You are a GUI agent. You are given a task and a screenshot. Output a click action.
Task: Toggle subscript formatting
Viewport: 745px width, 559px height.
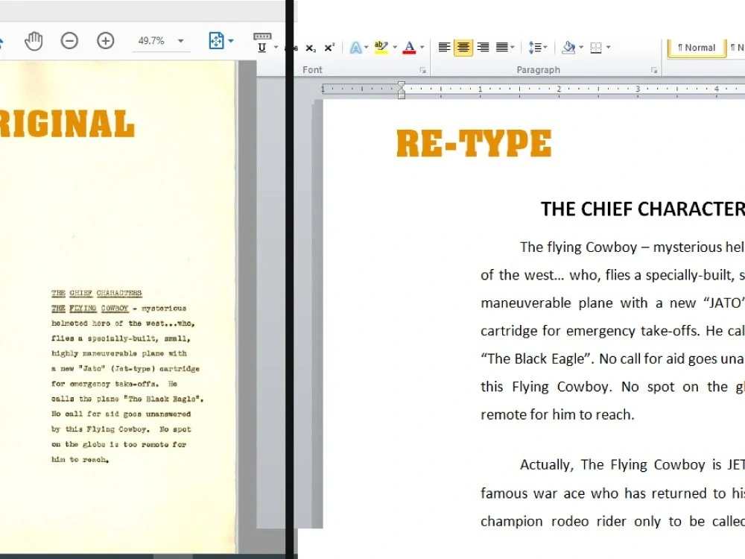point(311,48)
